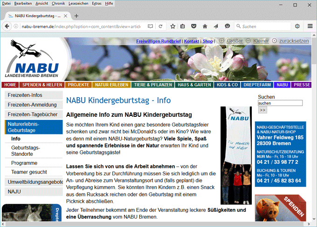Open NATUR ERLEBEN navigation tab
This screenshot has height=227, width=317.
click(x=111, y=85)
